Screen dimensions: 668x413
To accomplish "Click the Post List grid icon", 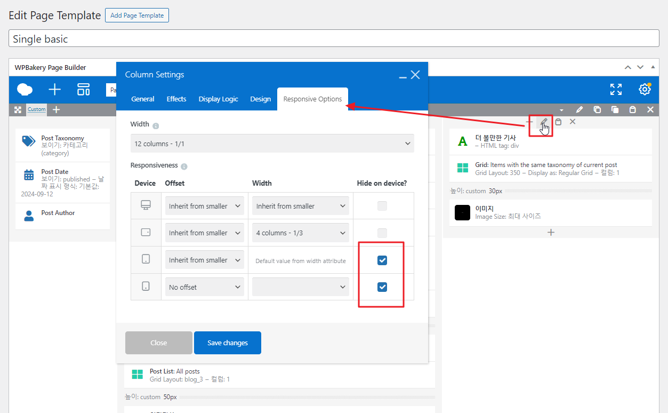I will tap(138, 375).
